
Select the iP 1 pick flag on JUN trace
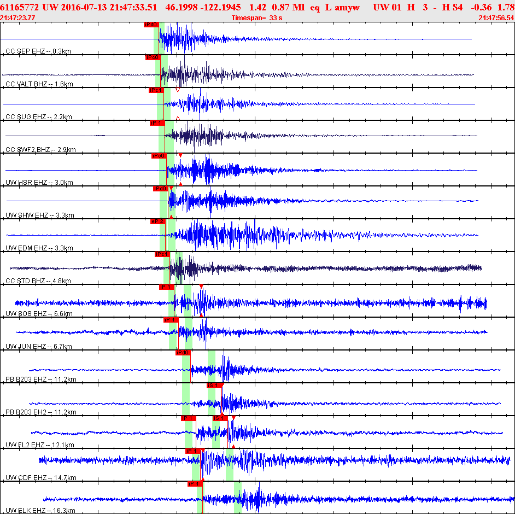click(171, 320)
